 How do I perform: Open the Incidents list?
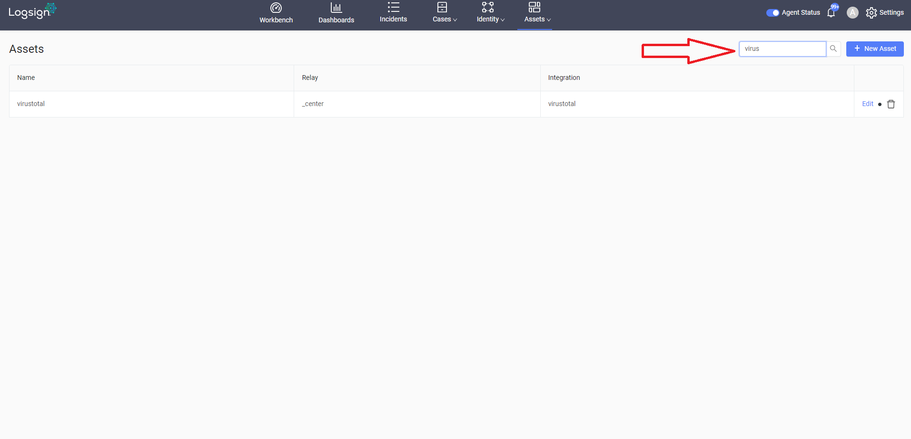click(x=393, y=13)
